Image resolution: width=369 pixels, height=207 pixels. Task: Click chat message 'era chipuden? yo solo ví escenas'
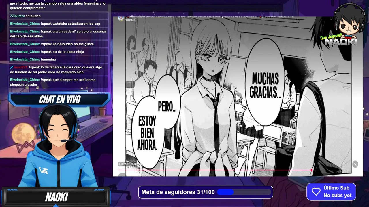coord(59,34)
